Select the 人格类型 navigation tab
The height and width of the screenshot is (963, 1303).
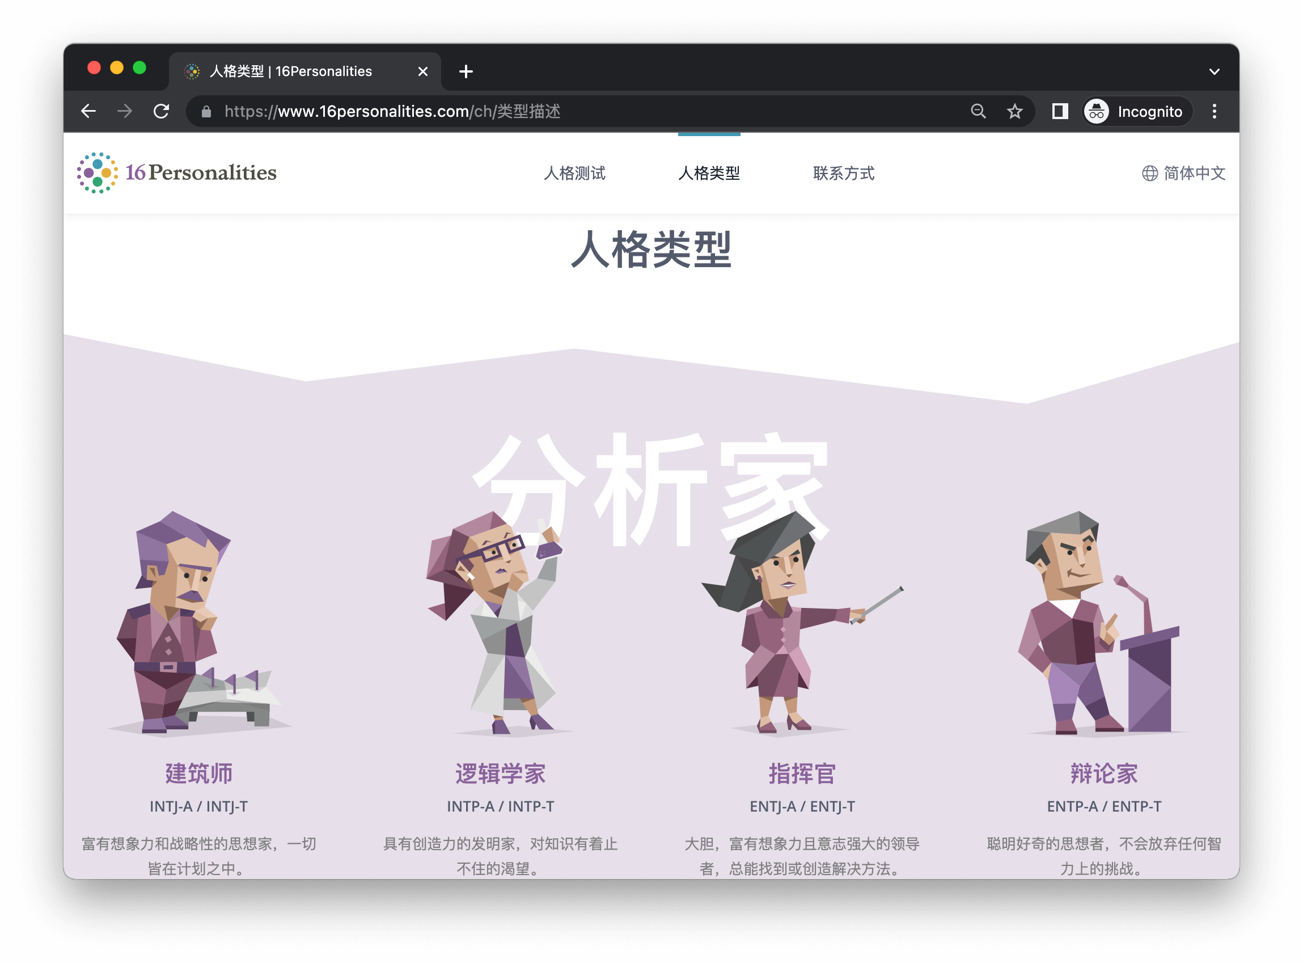pyautogui.click(x=709, y=173)
